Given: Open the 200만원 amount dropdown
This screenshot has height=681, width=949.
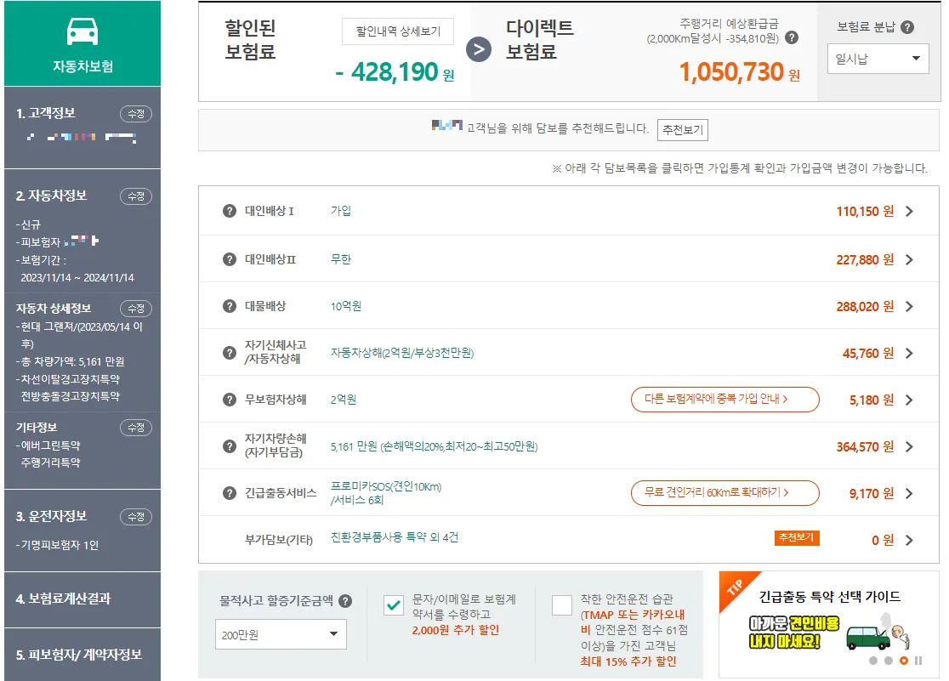Looking at the screenshot, I should (281, 634).
